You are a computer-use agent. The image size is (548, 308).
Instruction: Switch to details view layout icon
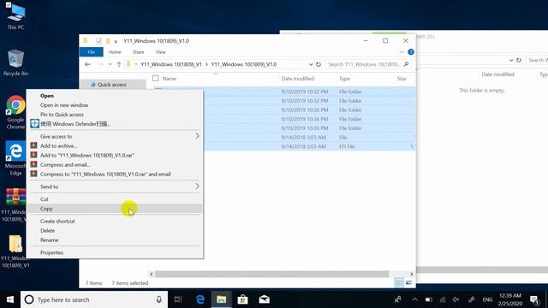[399, 283]
